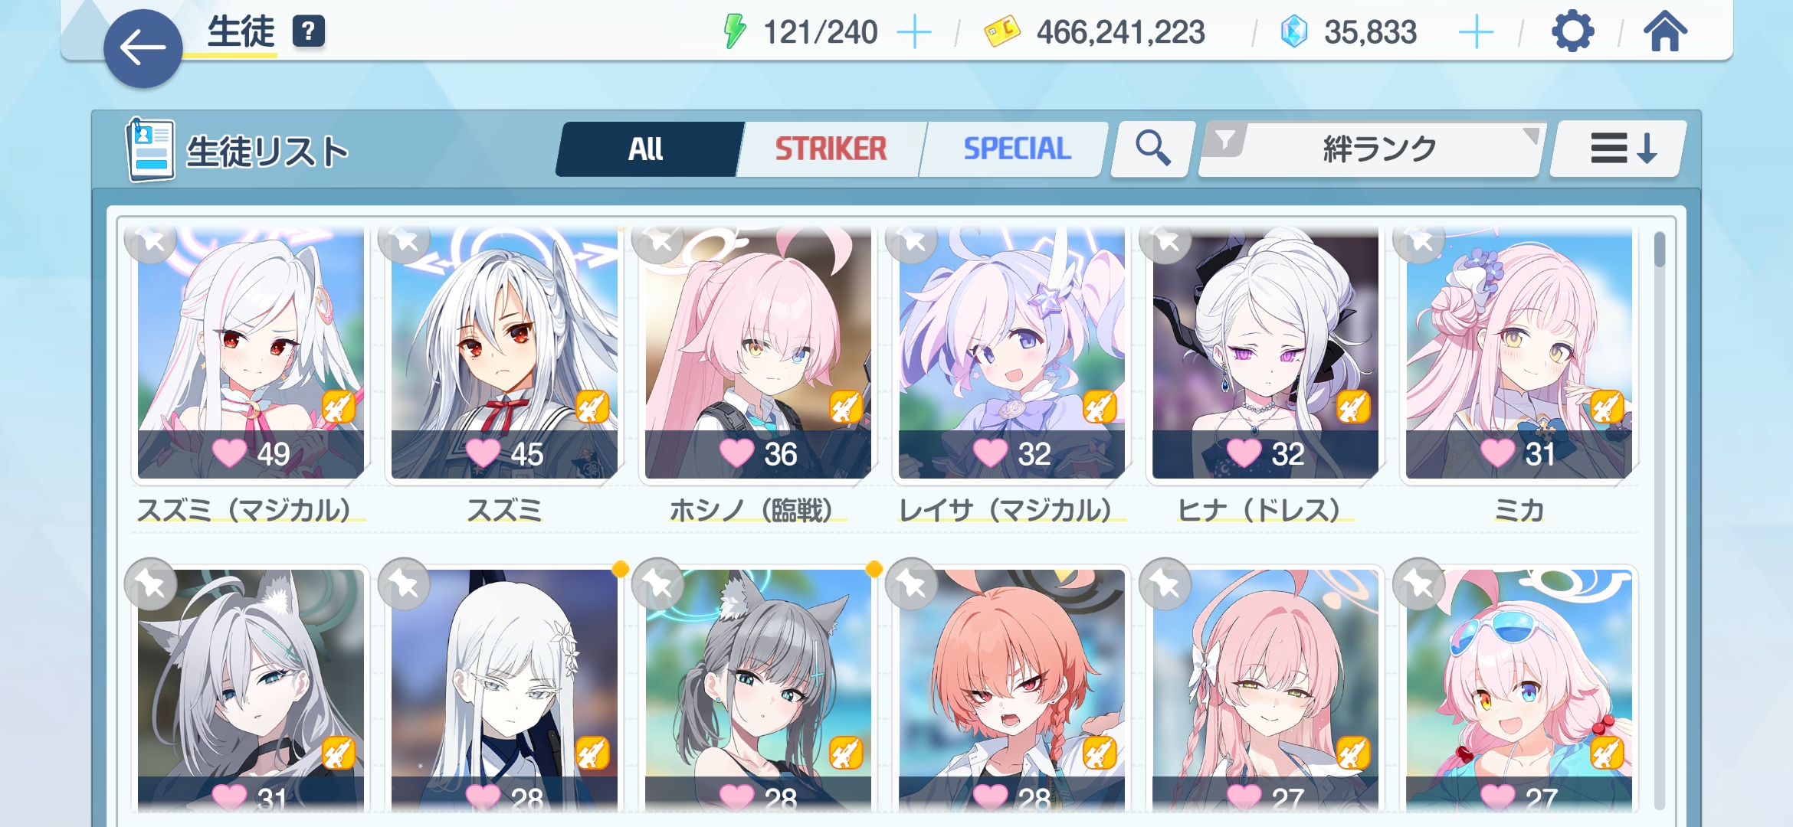Toggle favorite pin on ホシノ（臨戦）
This screenshot has width=1793, height=827.
click(658, 241)
